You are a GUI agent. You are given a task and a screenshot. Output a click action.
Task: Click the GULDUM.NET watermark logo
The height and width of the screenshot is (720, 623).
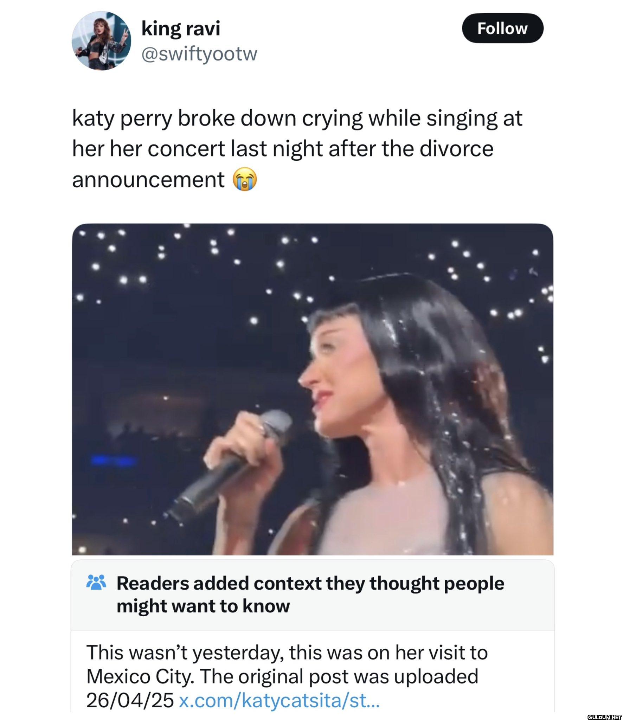click(x=604, y=714)
